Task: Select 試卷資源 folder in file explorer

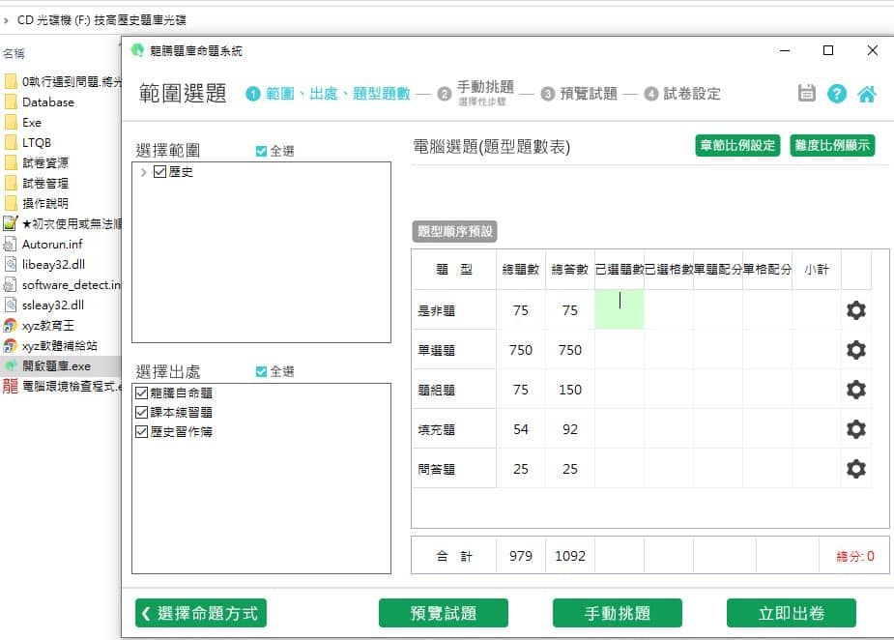Action: click(x=45, y=163)
